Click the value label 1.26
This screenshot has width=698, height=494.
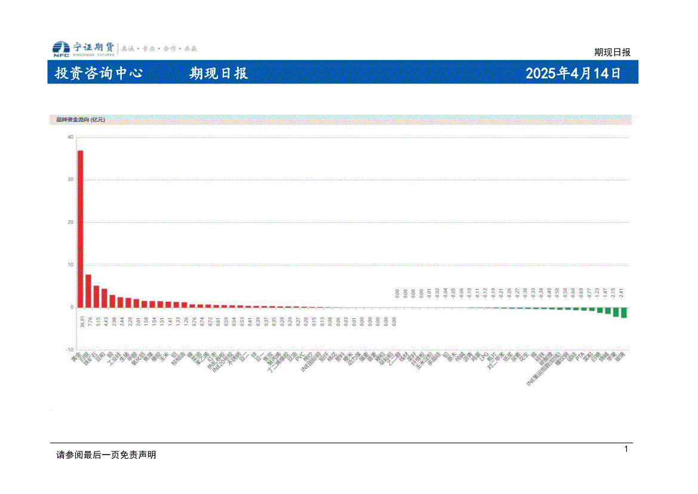pyautogui.click(x=186, y=321)
